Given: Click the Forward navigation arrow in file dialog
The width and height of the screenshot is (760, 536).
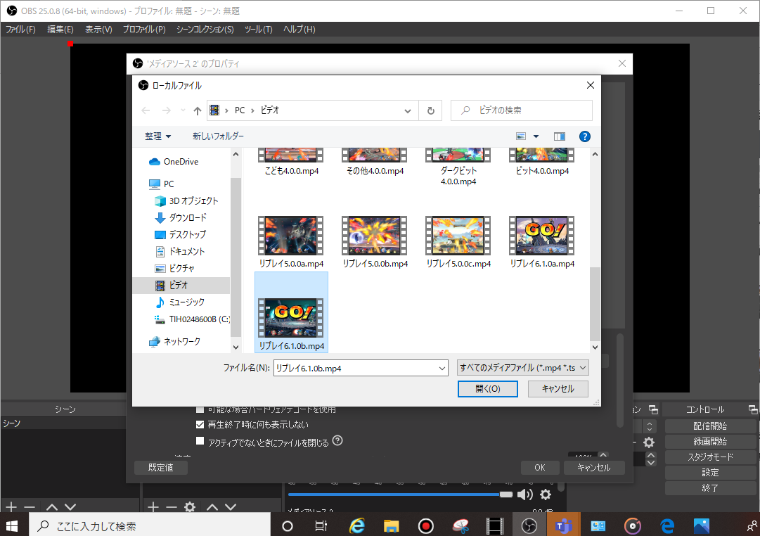Looking at the screenshot, I should pyautogui.click(x=166, y=110).
